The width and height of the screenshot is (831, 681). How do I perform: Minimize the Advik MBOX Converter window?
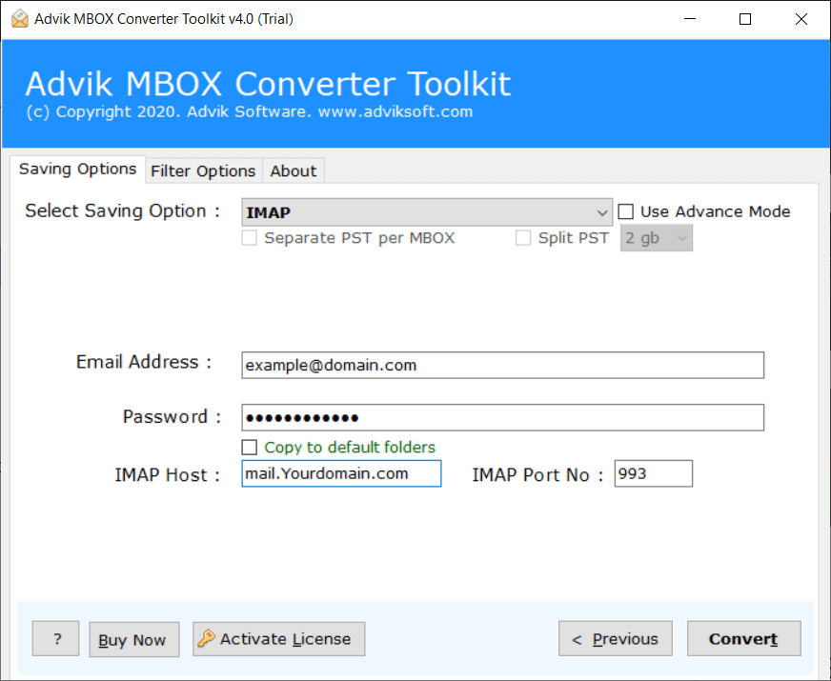click(690, 19)
